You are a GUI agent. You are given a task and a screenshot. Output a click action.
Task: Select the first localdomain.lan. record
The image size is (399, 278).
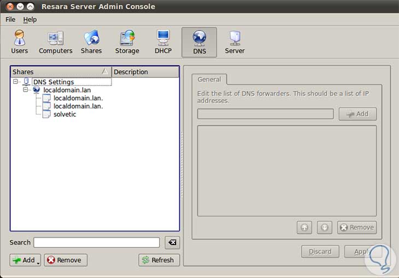tap(78, 98)
